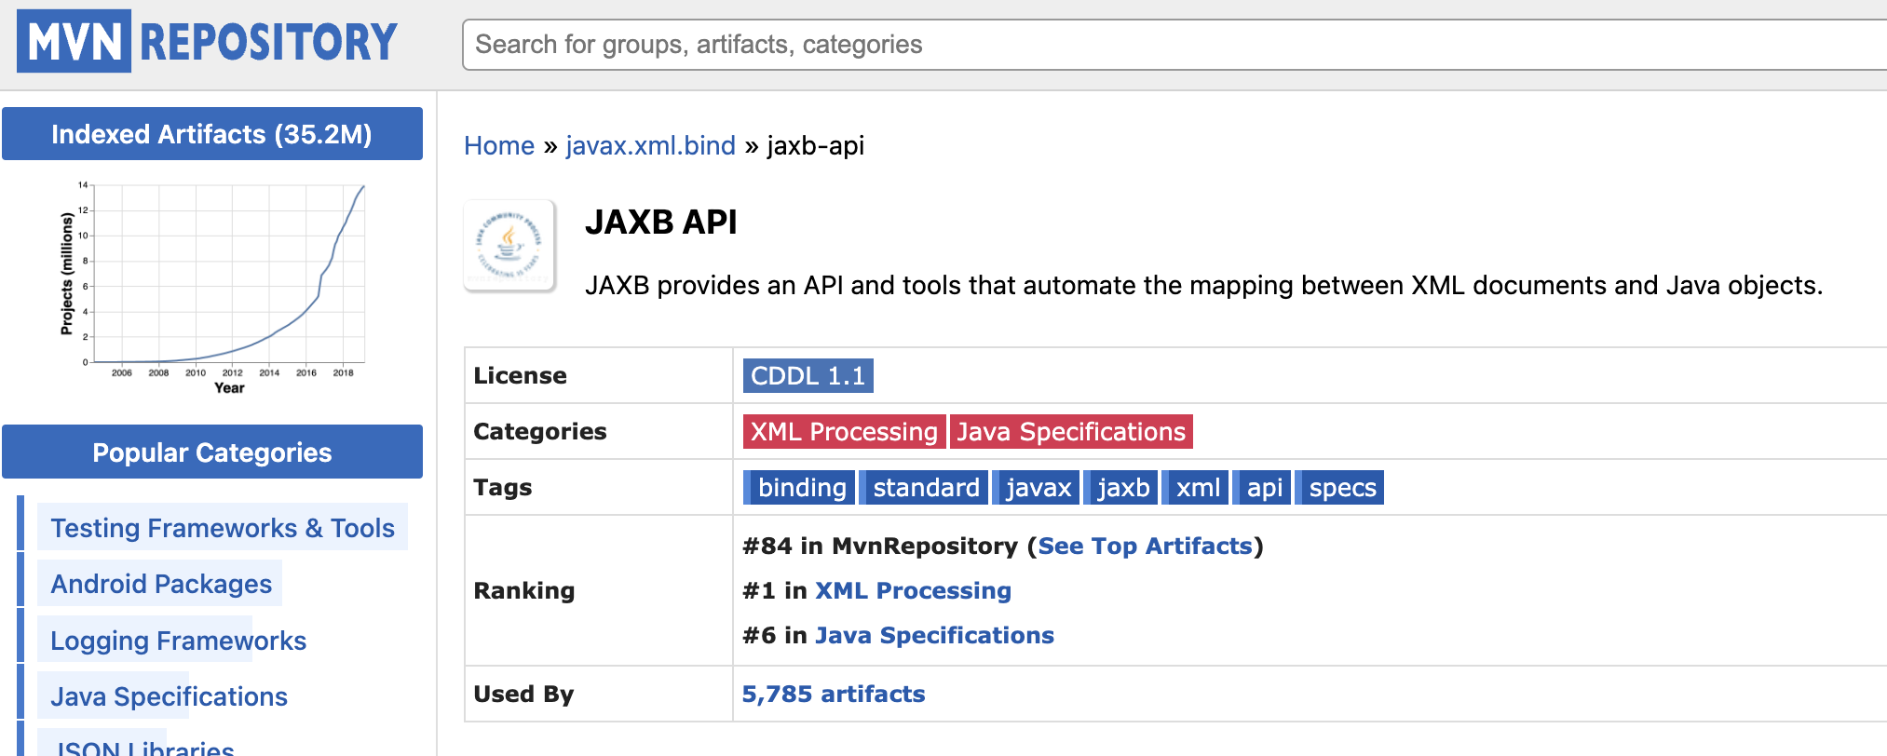
Task: Select the binding tag
Action: click(798, 487)
